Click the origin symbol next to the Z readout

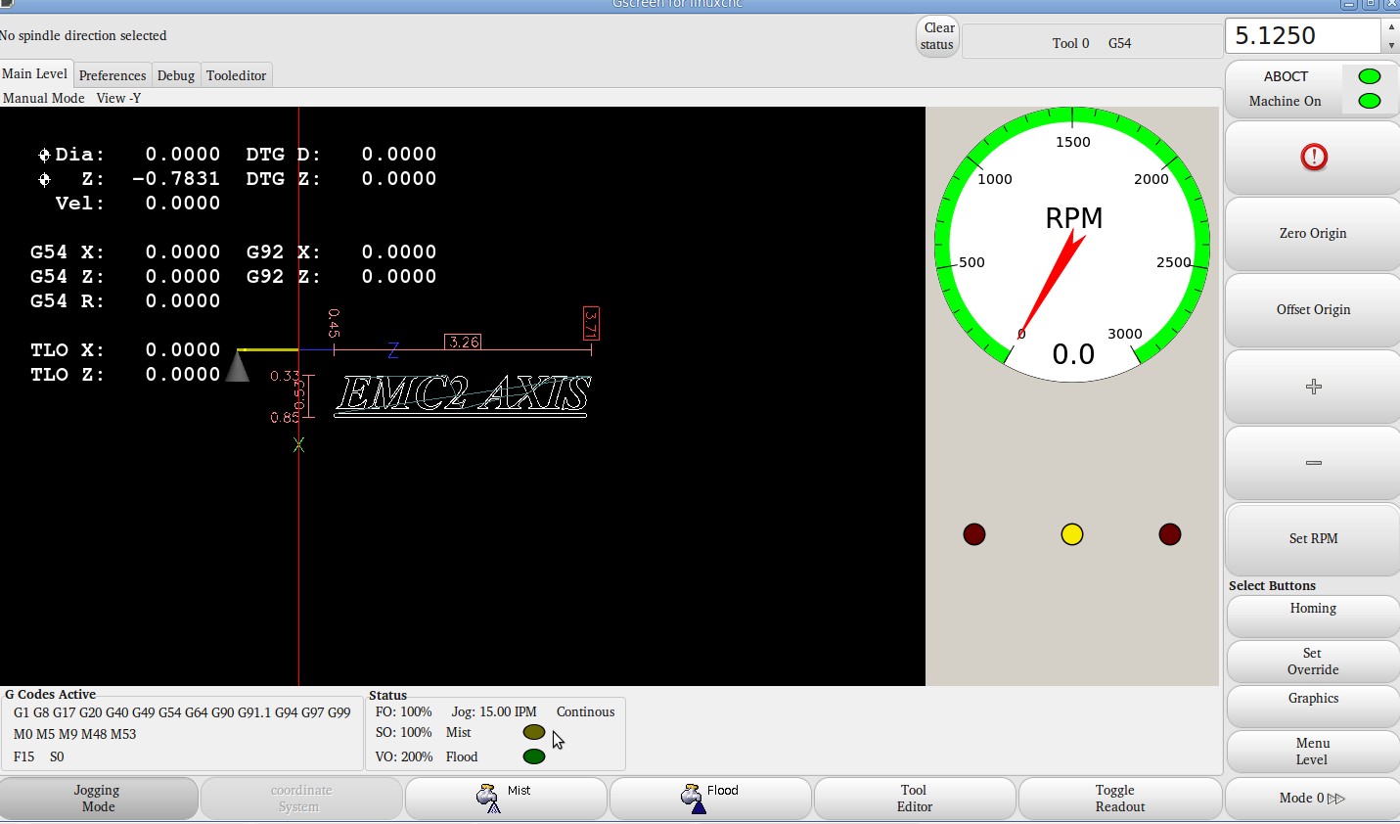(x=44, y=179)
